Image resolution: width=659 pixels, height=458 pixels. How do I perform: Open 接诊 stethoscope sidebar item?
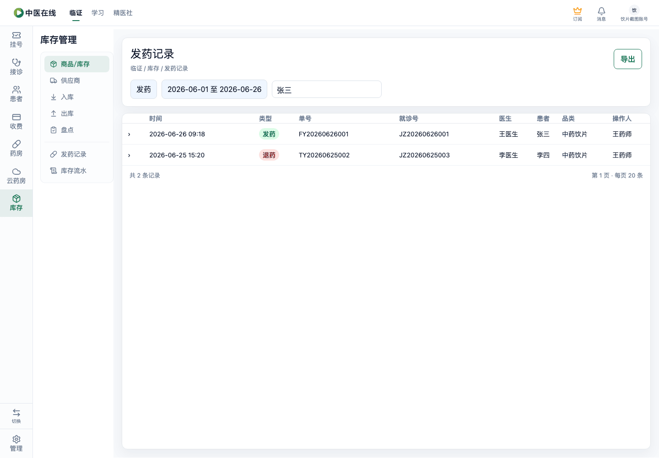16,67
